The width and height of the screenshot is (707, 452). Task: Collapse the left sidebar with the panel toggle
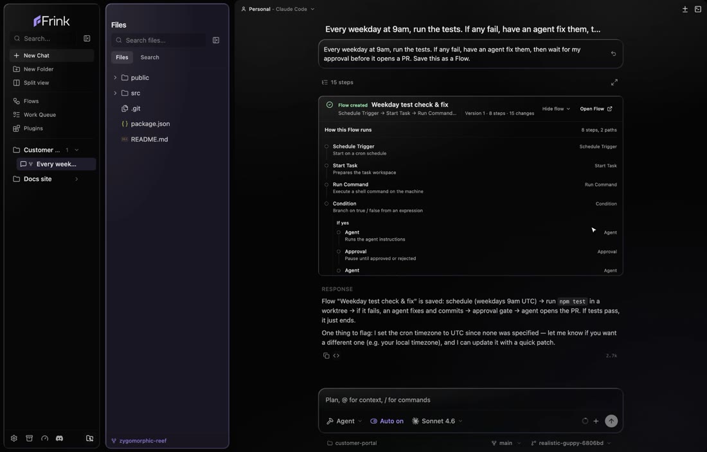click(x=87, y=39)
